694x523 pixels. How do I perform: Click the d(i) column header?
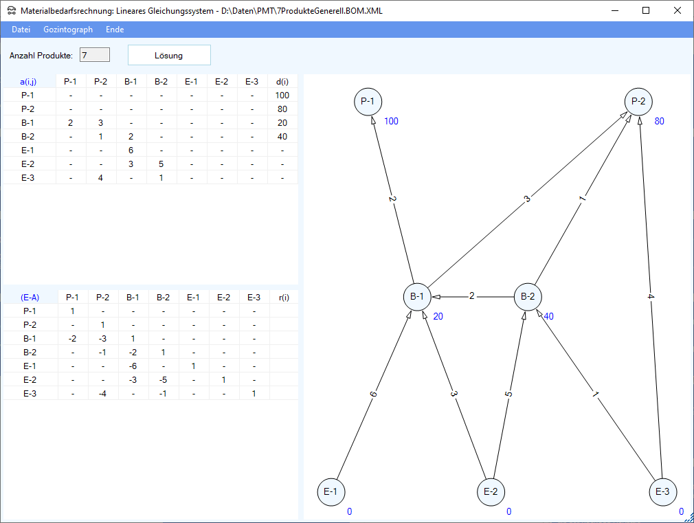(282, 82)
